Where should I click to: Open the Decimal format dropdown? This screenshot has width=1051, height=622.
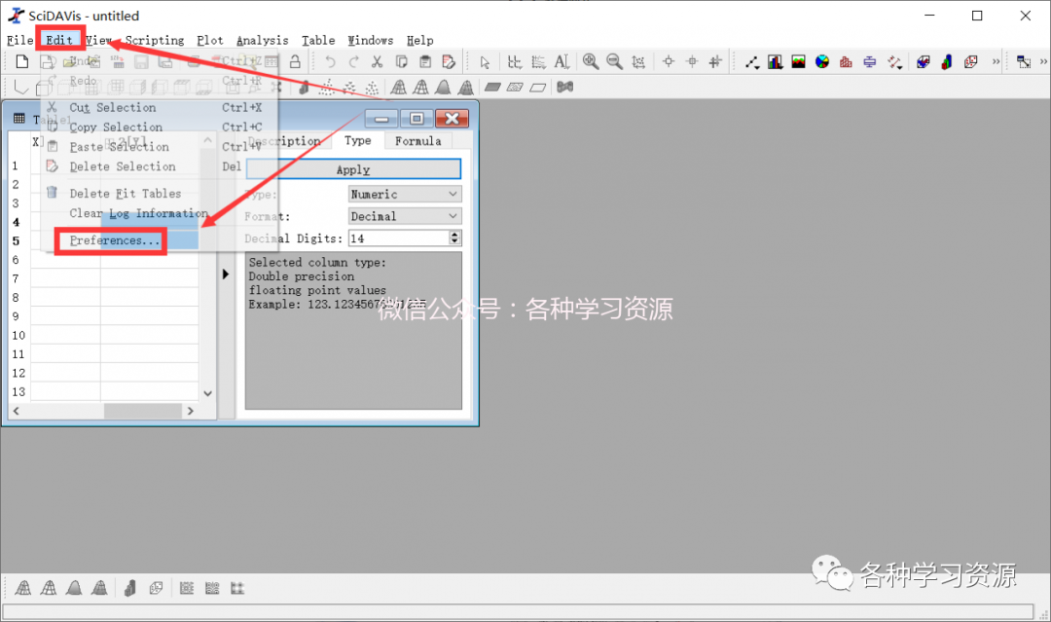[405, 216]
